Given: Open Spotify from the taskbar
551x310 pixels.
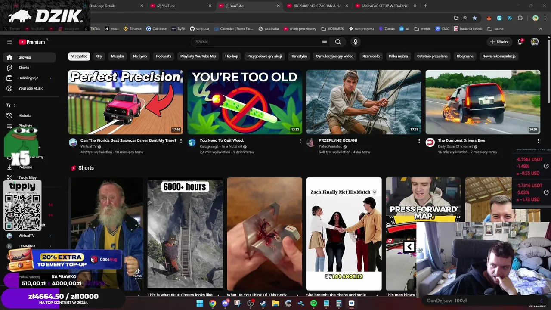Looking at the screenshot, I should click(314, 304).
